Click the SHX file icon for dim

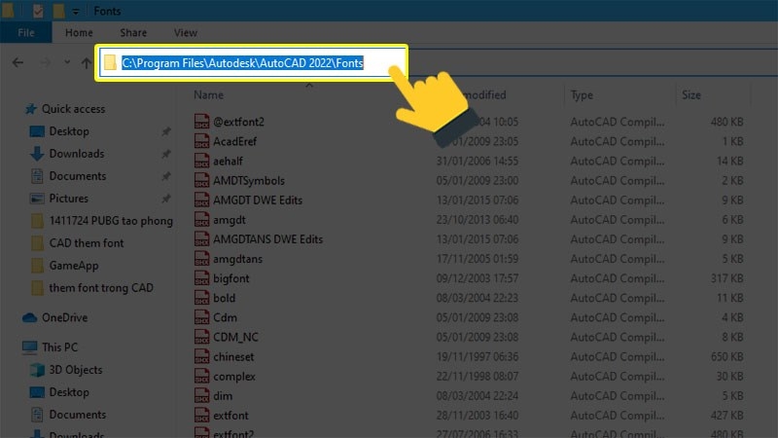pos(201,396)
